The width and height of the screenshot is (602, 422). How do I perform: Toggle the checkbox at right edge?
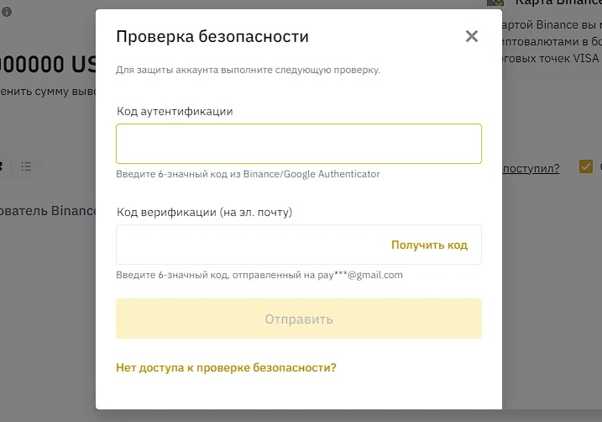(x=586, y=166)
